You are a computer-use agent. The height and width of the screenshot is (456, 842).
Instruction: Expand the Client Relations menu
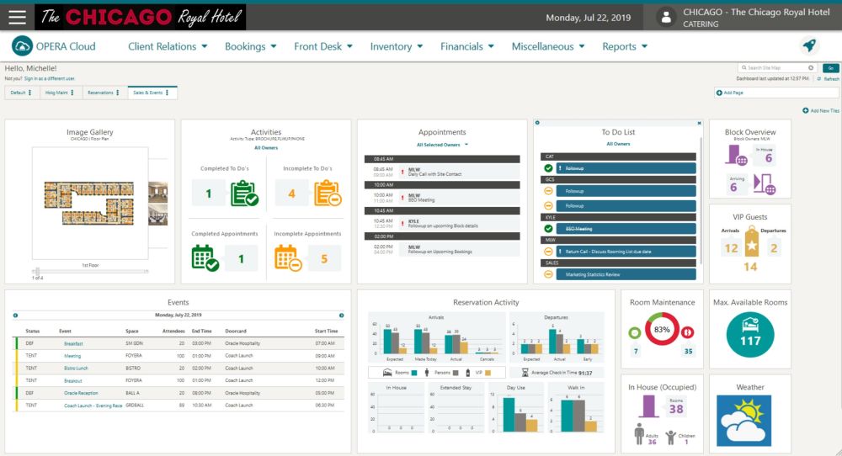click(168, 46)
